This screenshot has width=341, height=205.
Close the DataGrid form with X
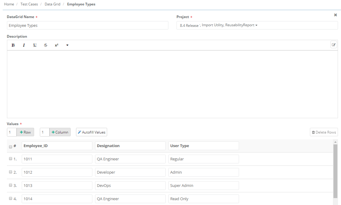335,15
